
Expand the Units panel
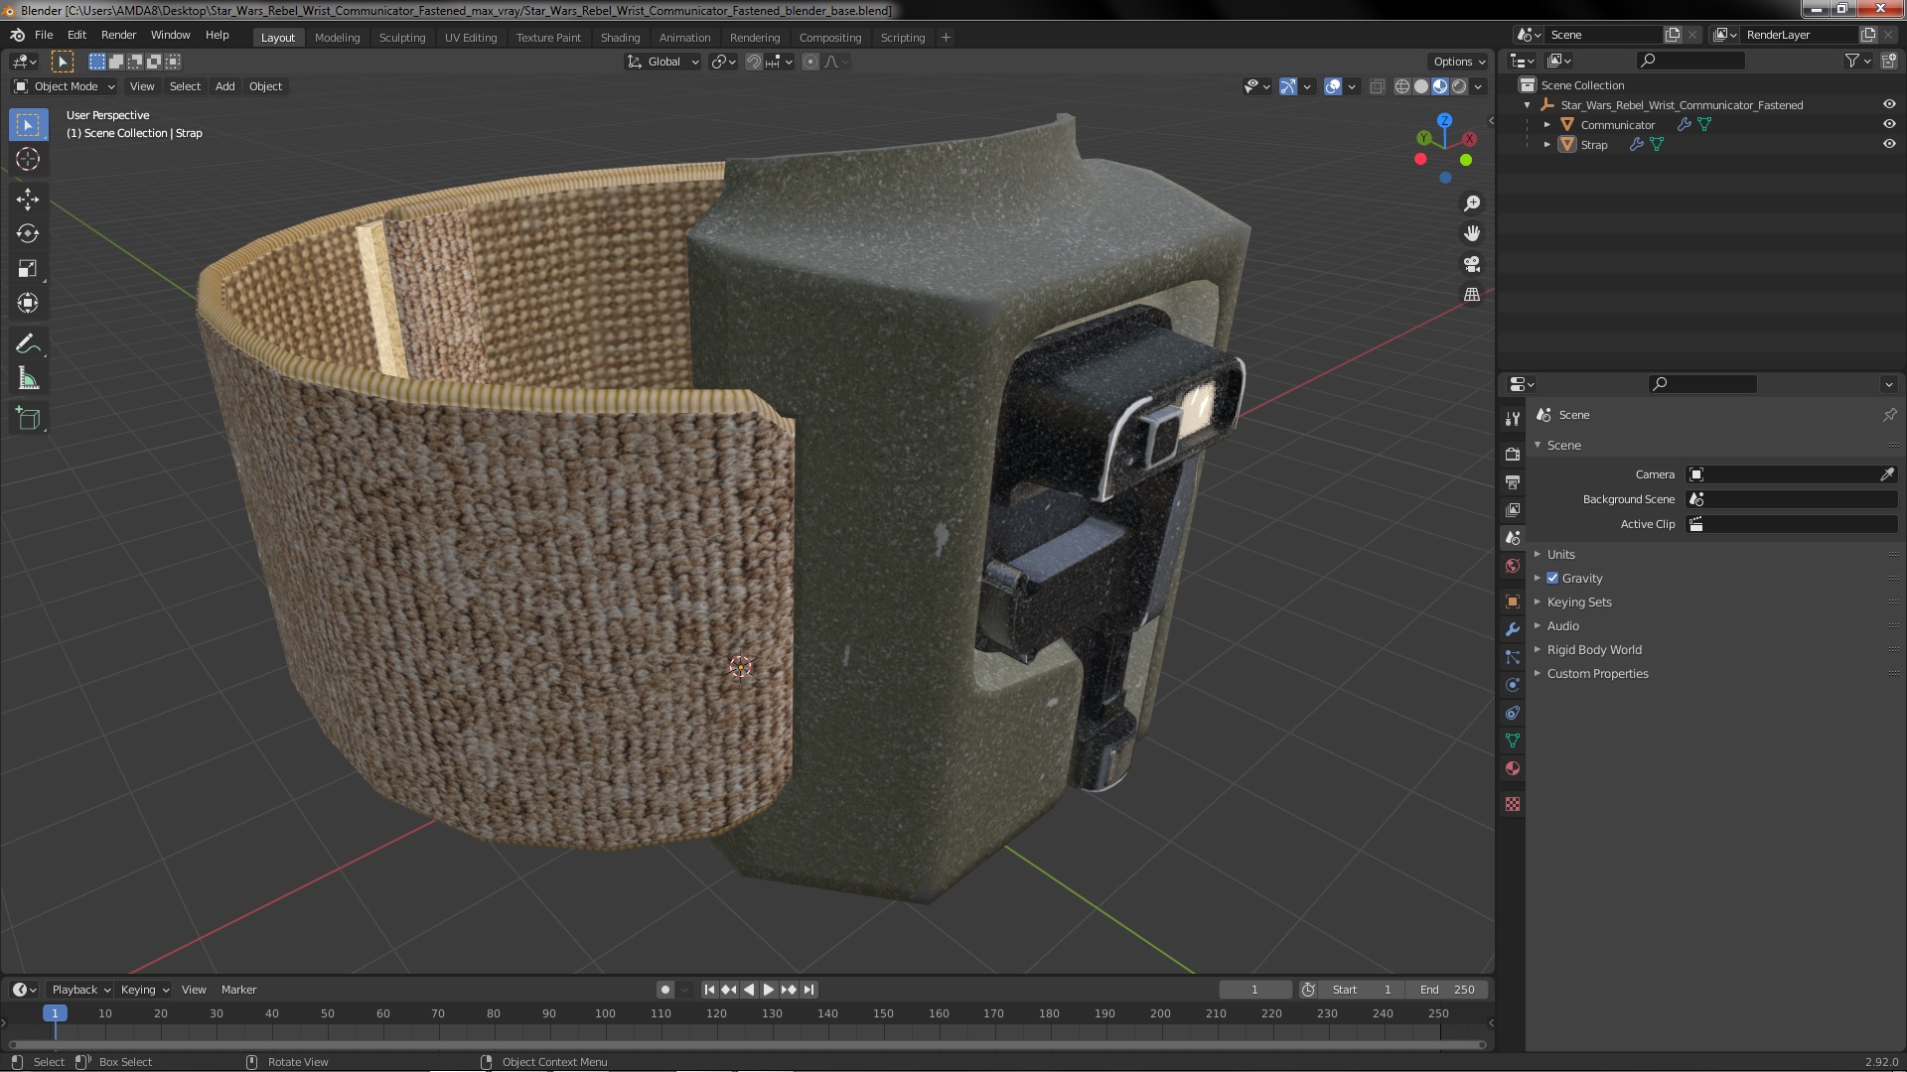point(1560,555)
